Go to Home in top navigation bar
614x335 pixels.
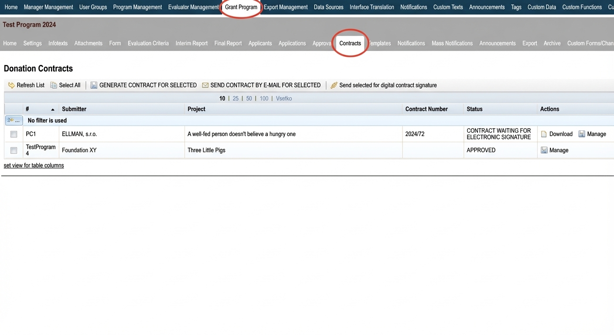(x=11, y=7)
